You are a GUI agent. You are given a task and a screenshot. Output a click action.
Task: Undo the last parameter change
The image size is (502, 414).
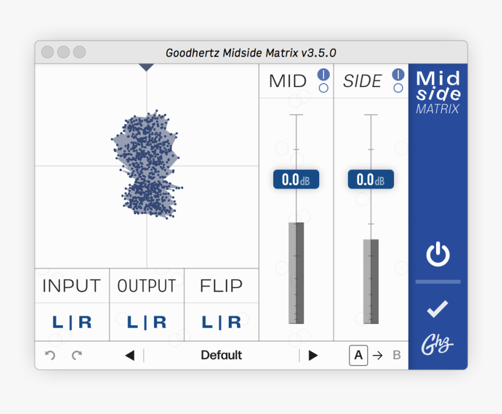click(50, 355)
